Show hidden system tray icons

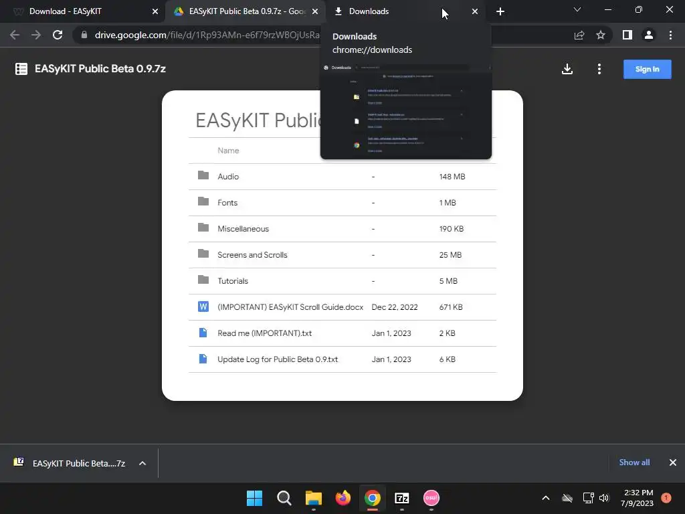click(x=546, y=498)
